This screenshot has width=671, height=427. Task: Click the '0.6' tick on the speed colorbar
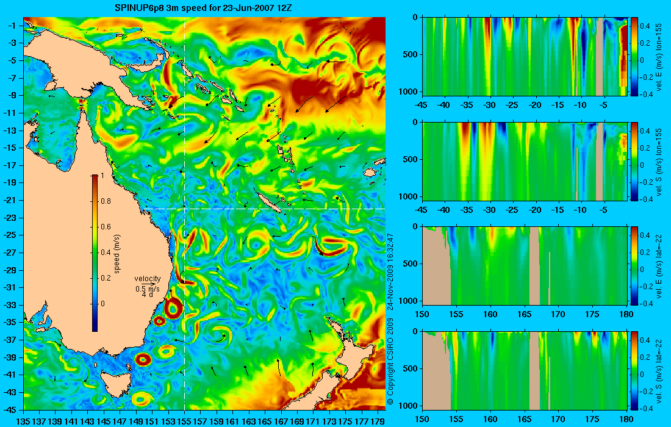click(x=106, y=227)
